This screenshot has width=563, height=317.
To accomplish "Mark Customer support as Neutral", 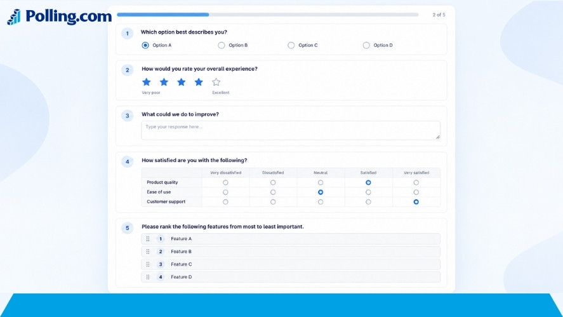I will pos(321,202).
